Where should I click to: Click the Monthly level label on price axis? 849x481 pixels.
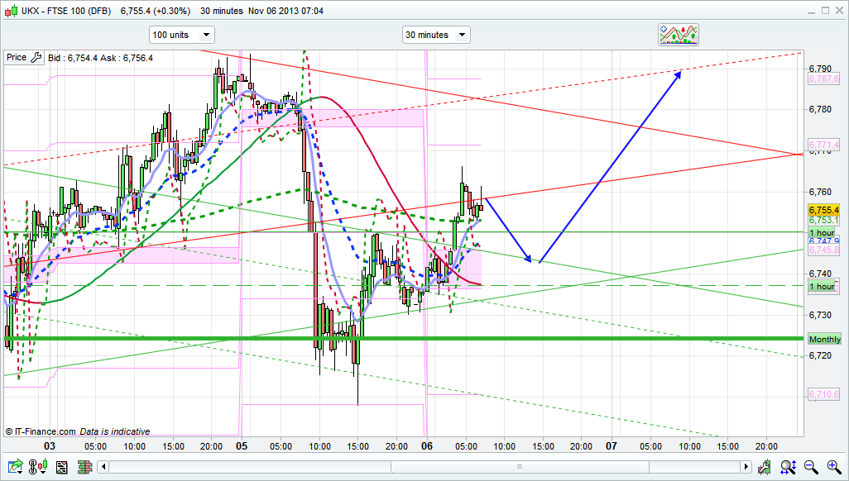824,340
